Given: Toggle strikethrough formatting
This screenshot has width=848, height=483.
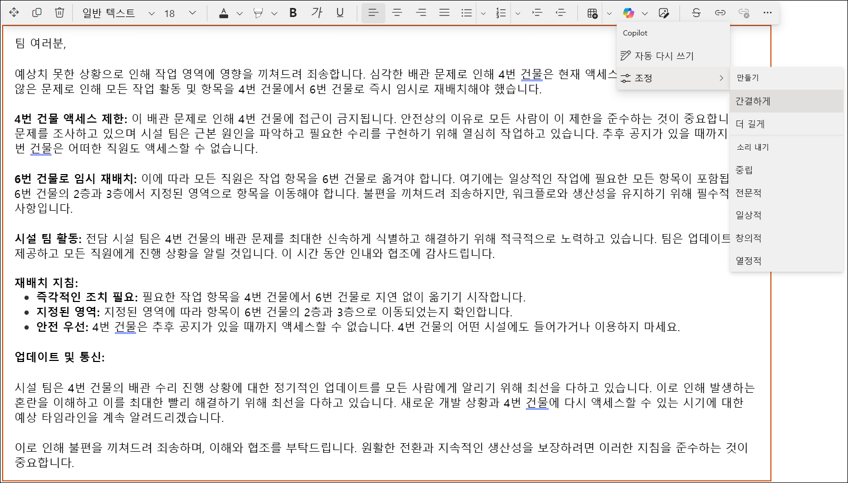Looking at the screenshot, I should click(x=696, y=13).
